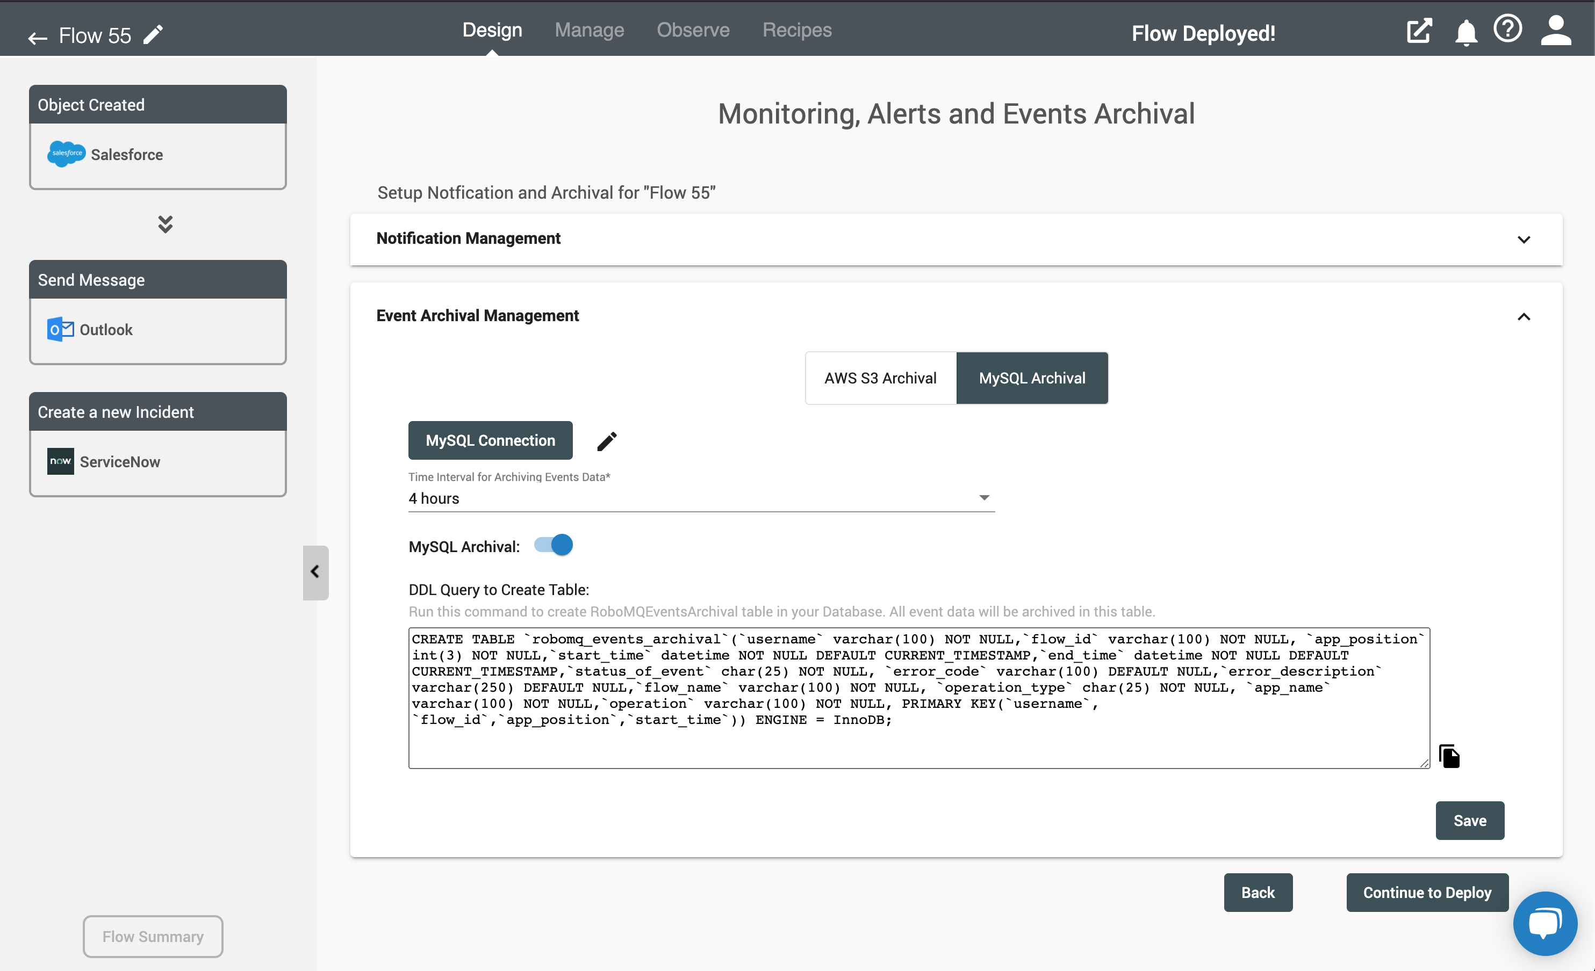Click the MySQL Connection edit pencil icon
The width and height of the screenshot is (1595, 971).
(606, 441)
